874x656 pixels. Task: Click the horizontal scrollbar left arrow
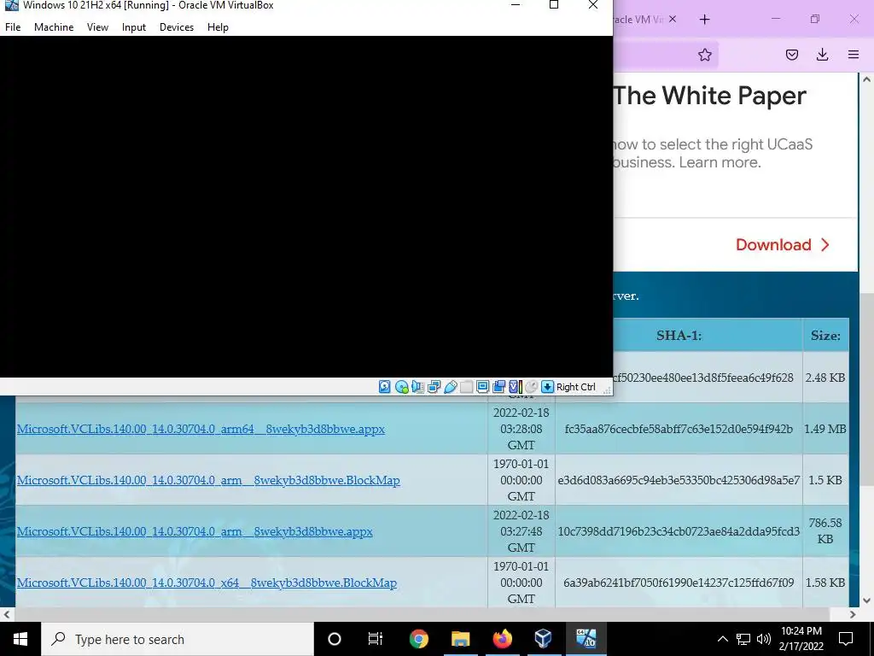(7, 614)
